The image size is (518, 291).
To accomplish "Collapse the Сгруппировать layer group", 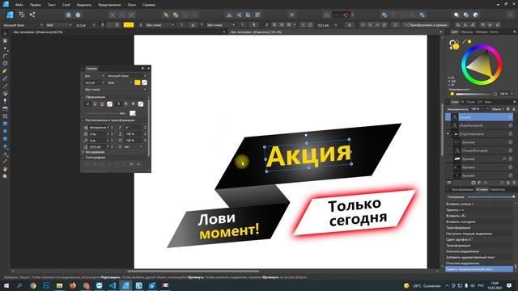I will pyautogui.click(x=448, y=133).
